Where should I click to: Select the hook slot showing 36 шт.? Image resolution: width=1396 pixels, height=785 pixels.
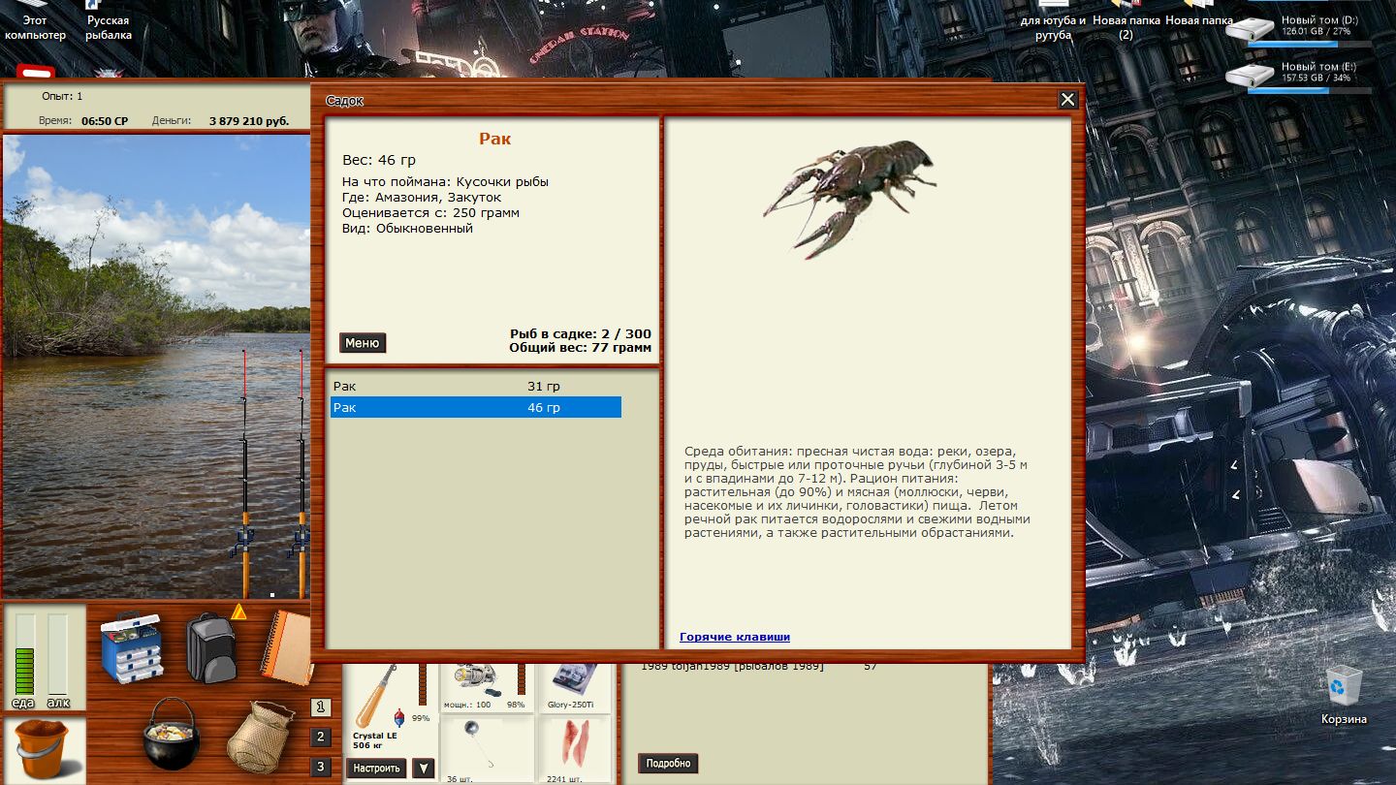pyautogui.click(x=486, y=750)
